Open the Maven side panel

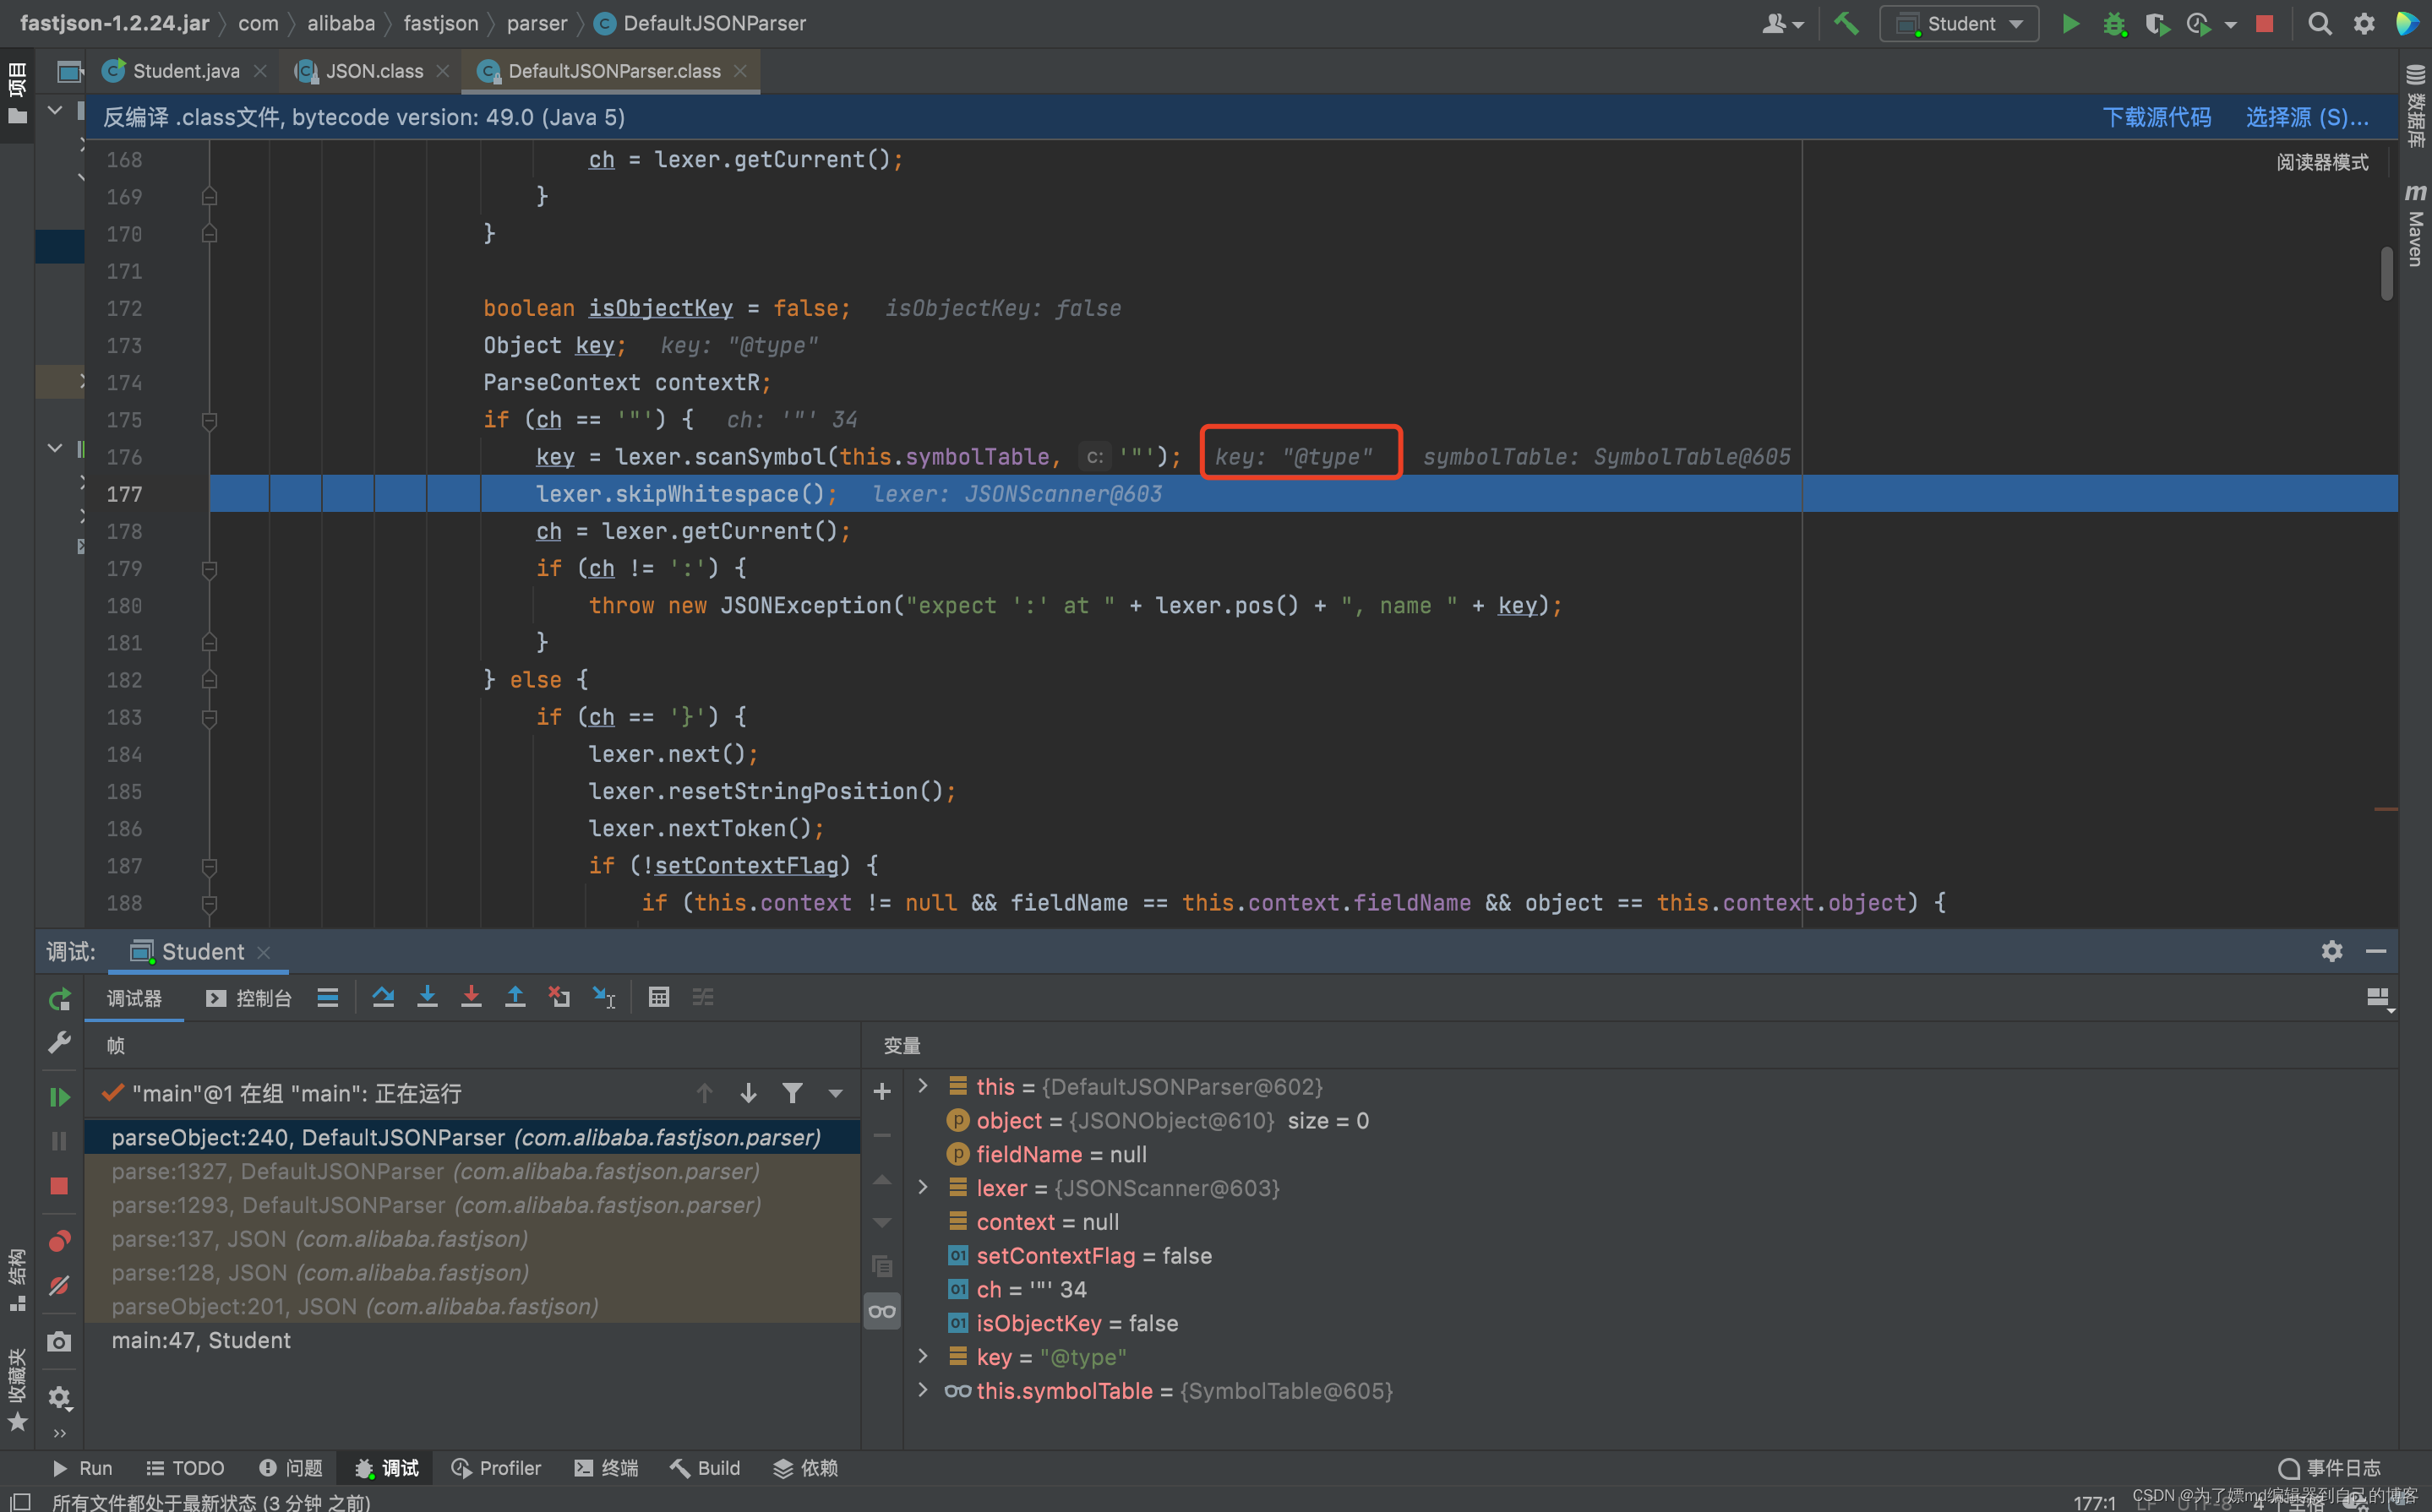click(x=2415, y=225)
